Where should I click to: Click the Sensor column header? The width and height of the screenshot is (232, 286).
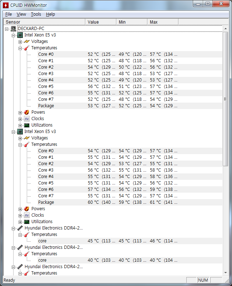coord(44,22)
